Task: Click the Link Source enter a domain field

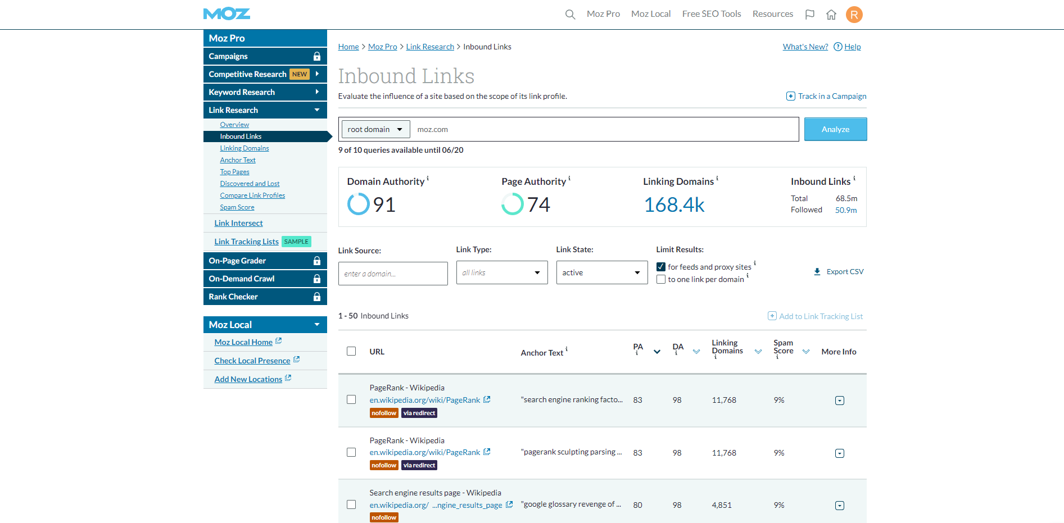Action: pos(393,274)
